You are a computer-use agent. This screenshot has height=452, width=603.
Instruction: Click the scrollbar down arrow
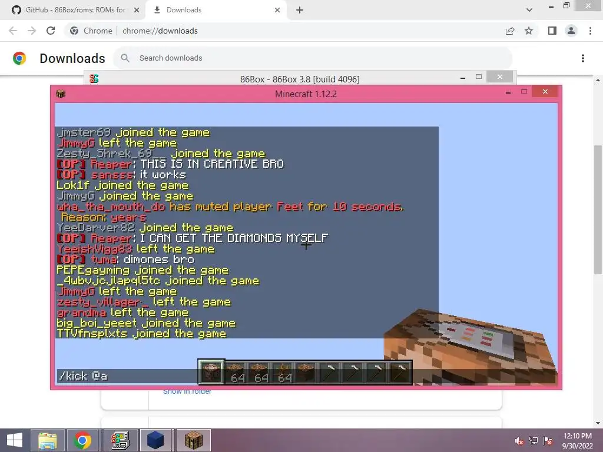tap(598, 423)
